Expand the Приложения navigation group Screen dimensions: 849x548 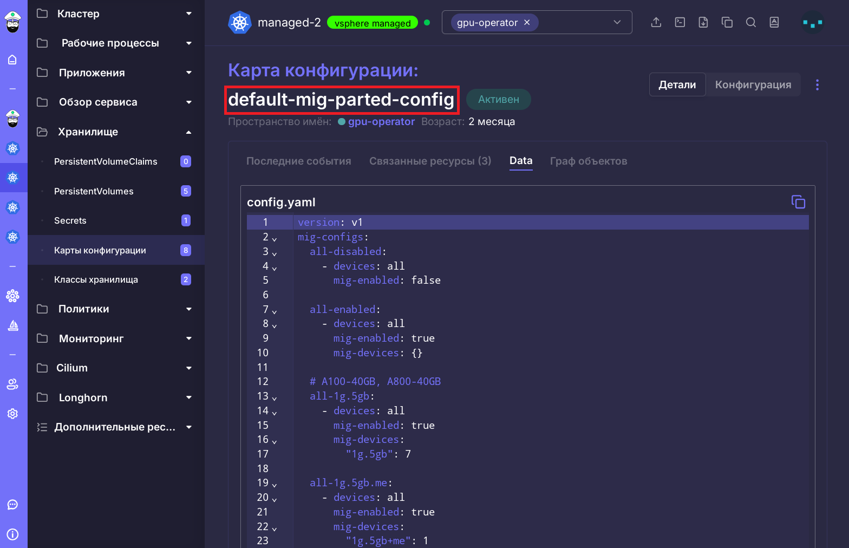(116, 73)
